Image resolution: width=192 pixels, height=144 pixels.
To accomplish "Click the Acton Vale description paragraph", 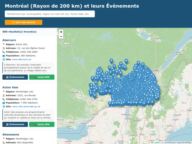I will pos(28,115).
